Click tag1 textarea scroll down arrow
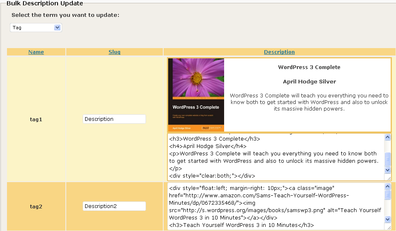The width and height of the screenshot is (396, 231). click(x=388, y=170)
